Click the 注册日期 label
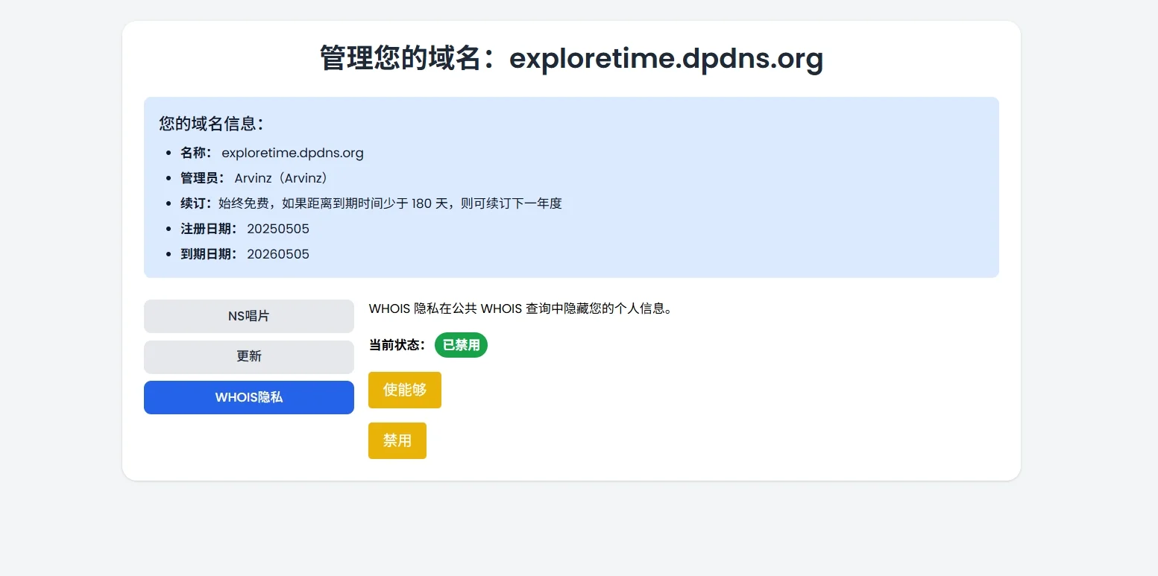This screenshot has height=576, width=1158. point(210,229)
